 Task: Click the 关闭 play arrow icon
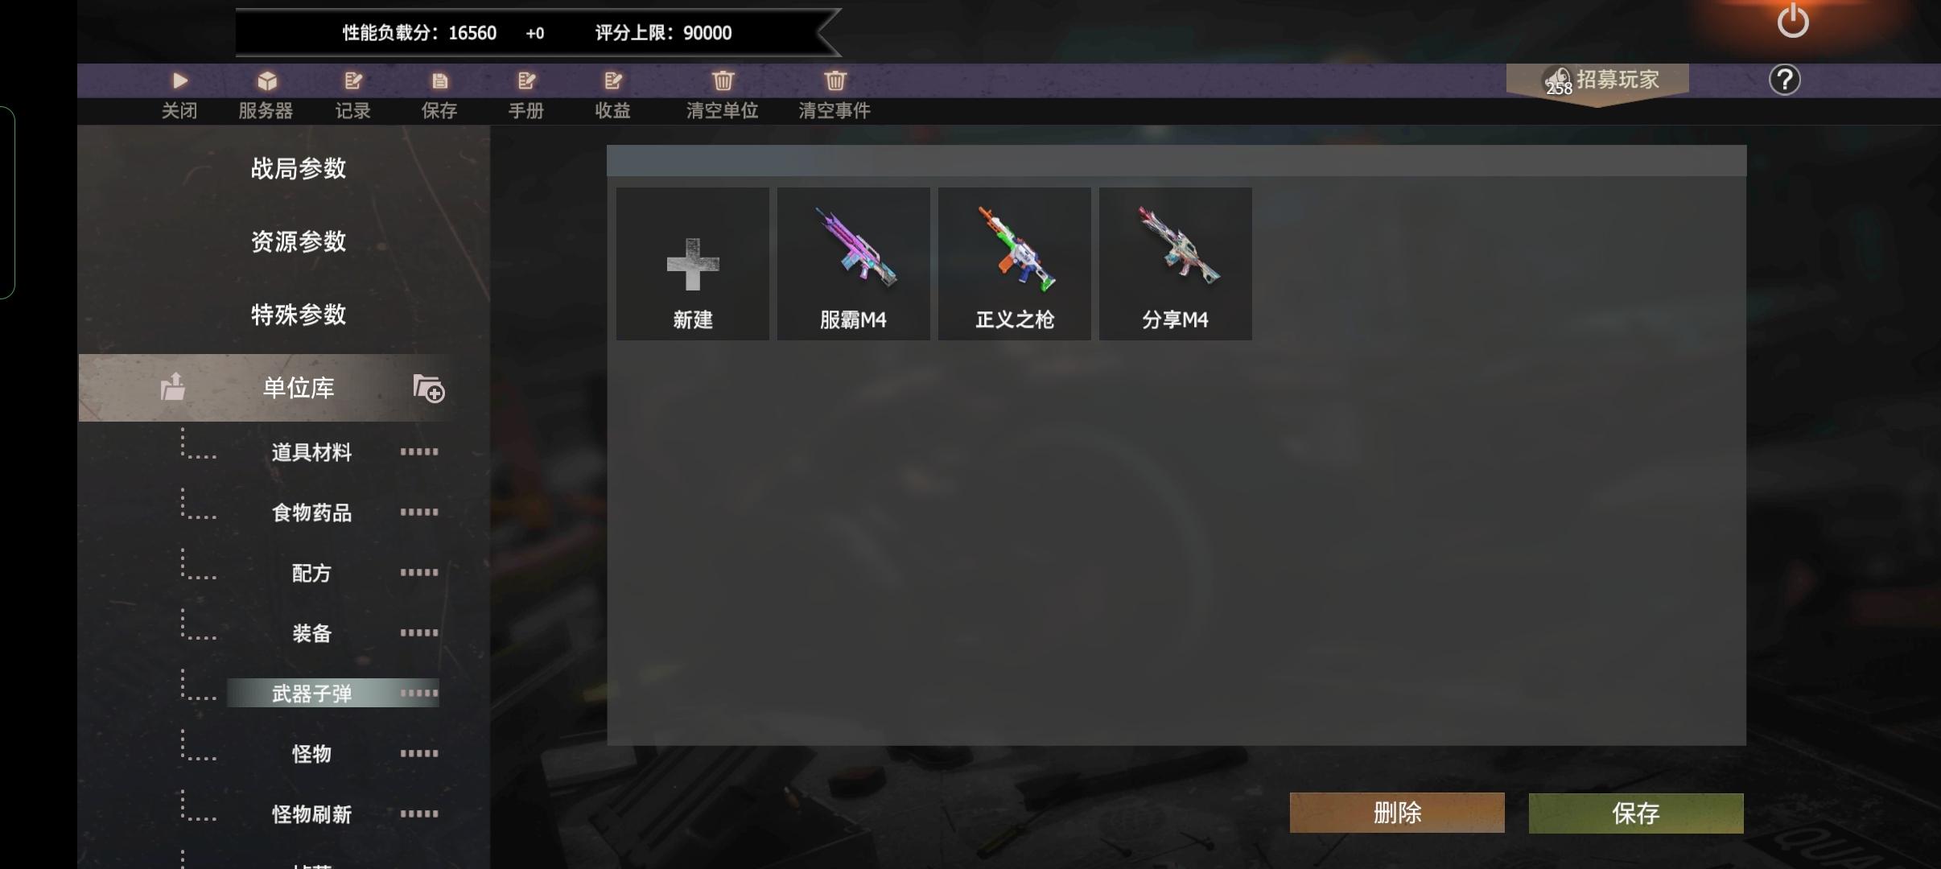[x=179, y=80]
